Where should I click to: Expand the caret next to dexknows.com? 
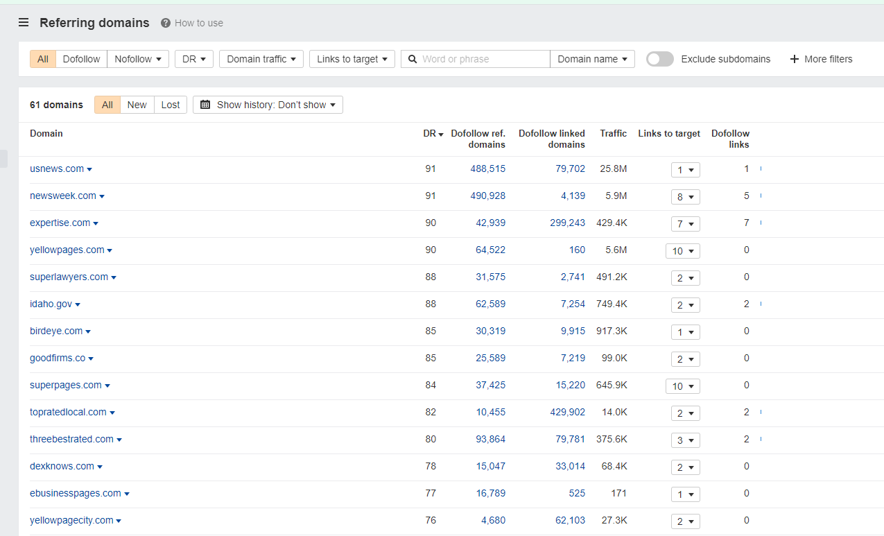[x=100, y=467]
